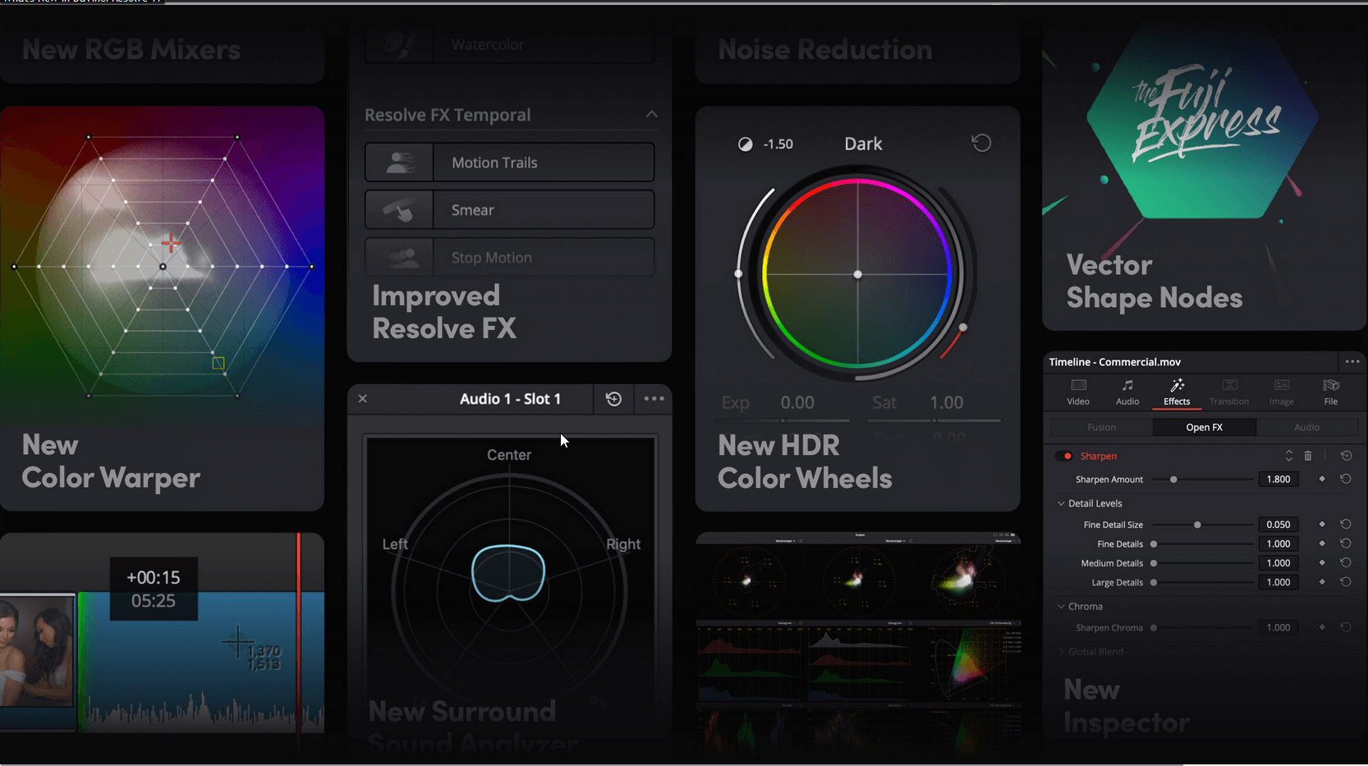Reset the Dark HDR color wheel
The width and height of the screenshot is (1368, 766).
(x=980, y=143)
